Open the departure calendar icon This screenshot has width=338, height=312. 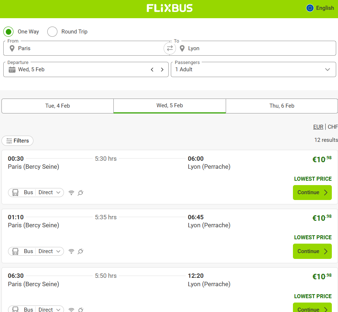tap(12, 69)
